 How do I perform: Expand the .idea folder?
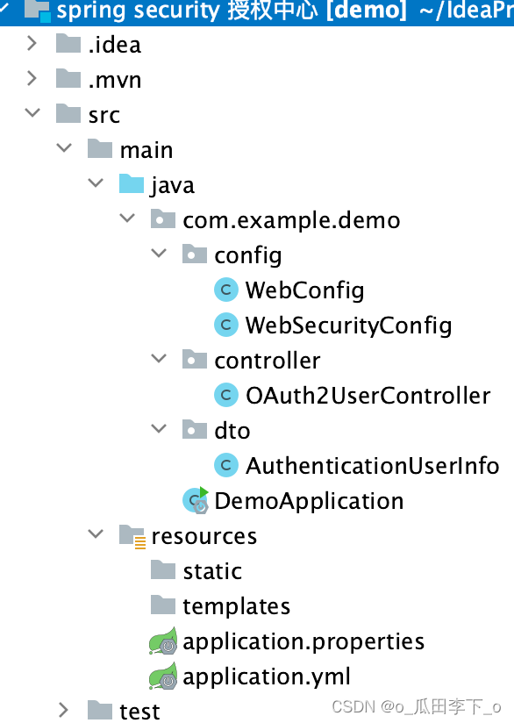tap(32, 44)
